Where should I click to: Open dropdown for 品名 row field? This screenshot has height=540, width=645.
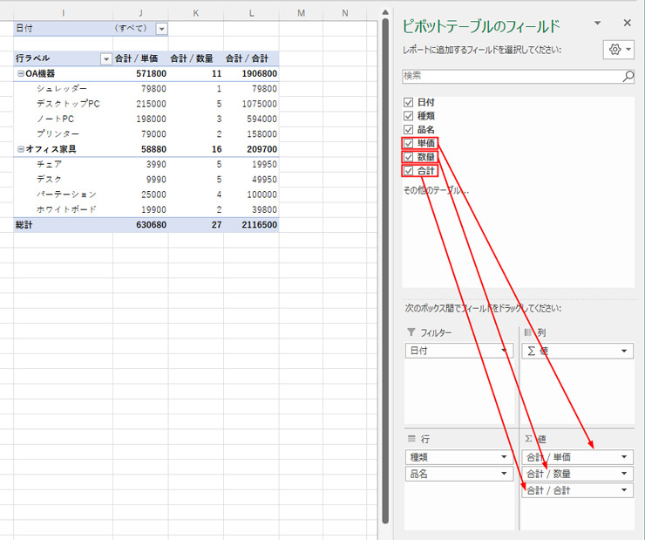pos(504,474)
